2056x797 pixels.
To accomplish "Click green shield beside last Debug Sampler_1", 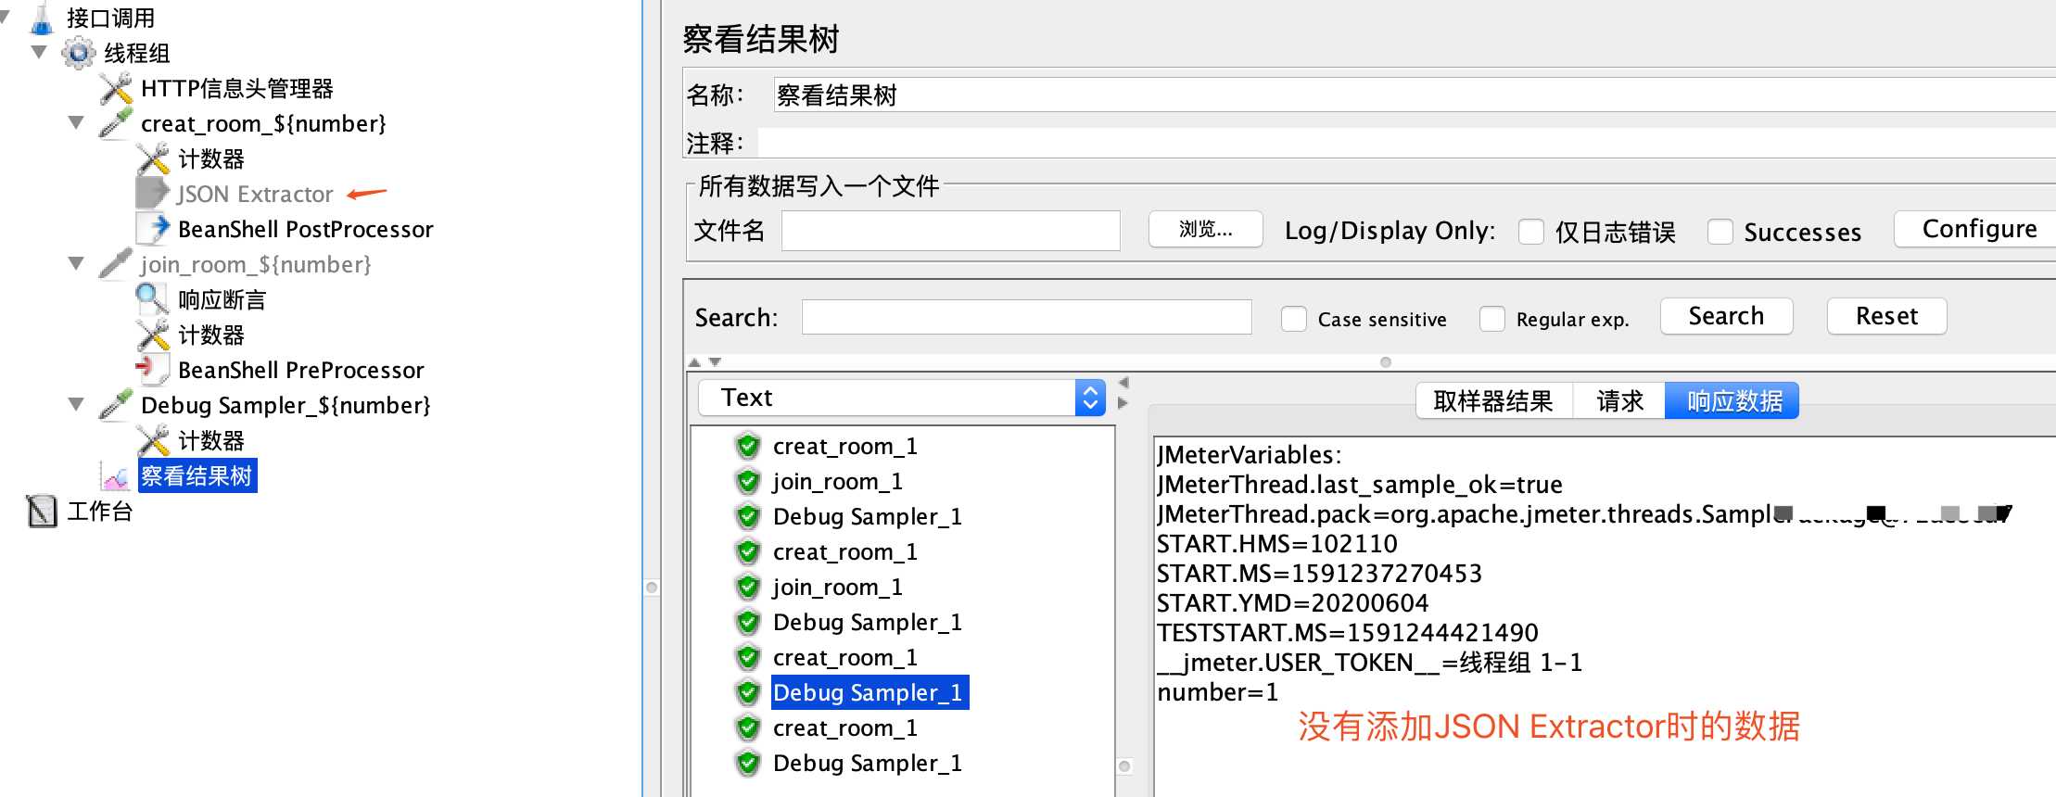I will (748, 764).
